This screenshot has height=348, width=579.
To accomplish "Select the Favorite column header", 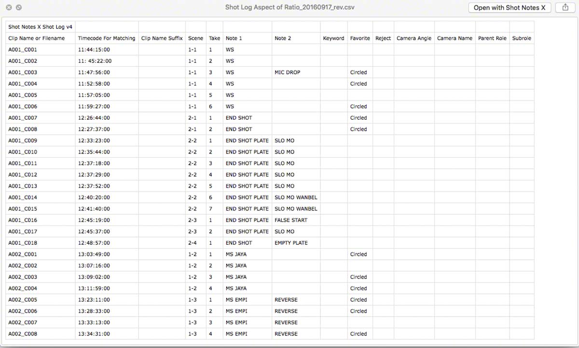I will tap(360, 38).
